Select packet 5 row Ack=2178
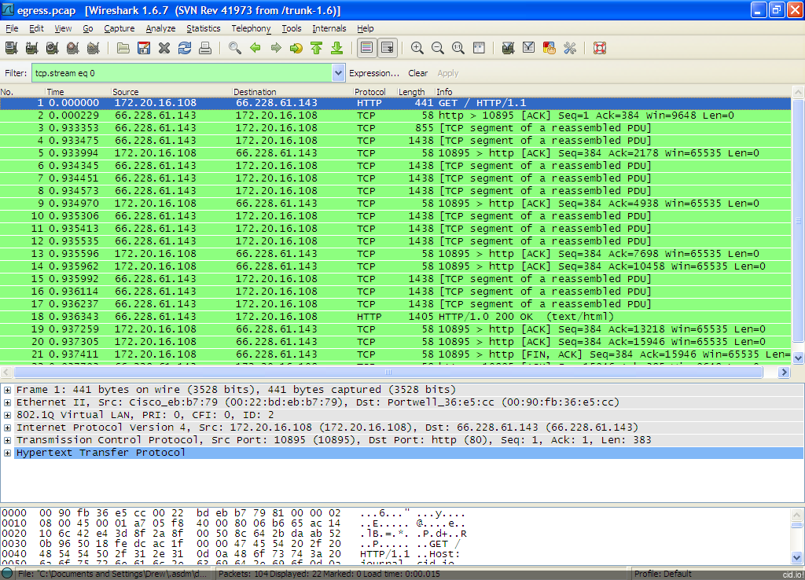The height and width of the screenshot is (580, 805). click(x=395, y=153)
